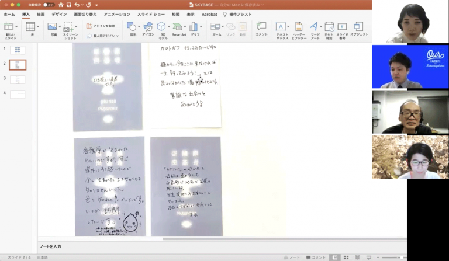Open SmartArt graphic icon
Viewport: 449px width, 261px height.
tap(177, 27)
